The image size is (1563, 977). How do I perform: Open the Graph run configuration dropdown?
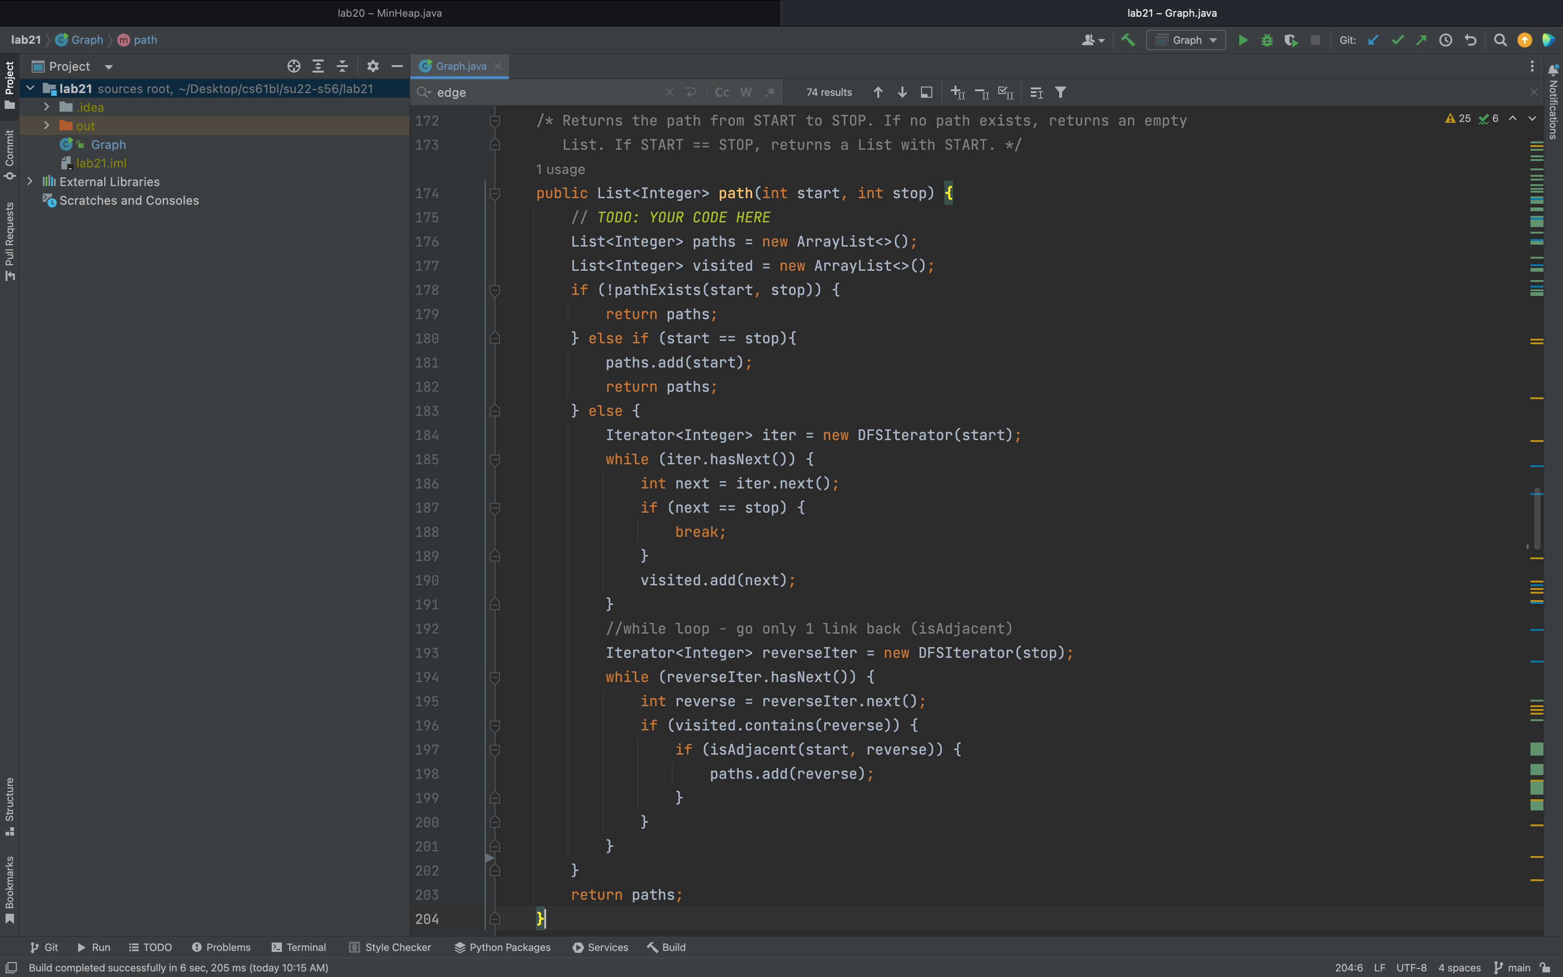(x=1187, y=40)
